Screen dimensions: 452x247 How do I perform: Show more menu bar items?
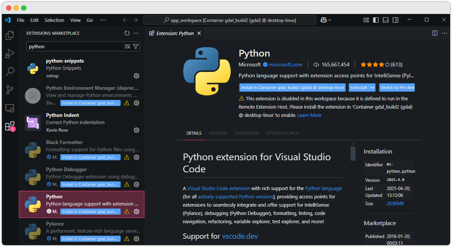click(103, 20)
